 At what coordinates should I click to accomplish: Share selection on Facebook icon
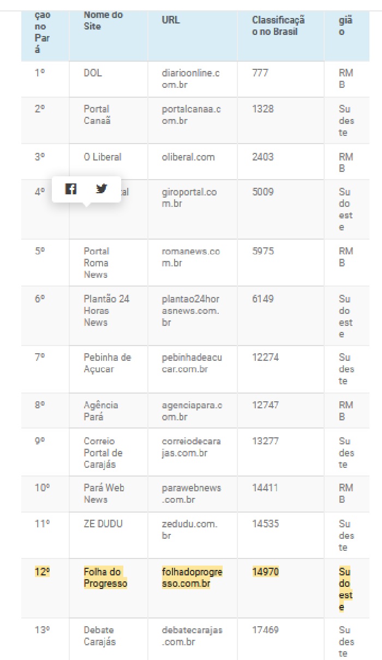(71, 189)
